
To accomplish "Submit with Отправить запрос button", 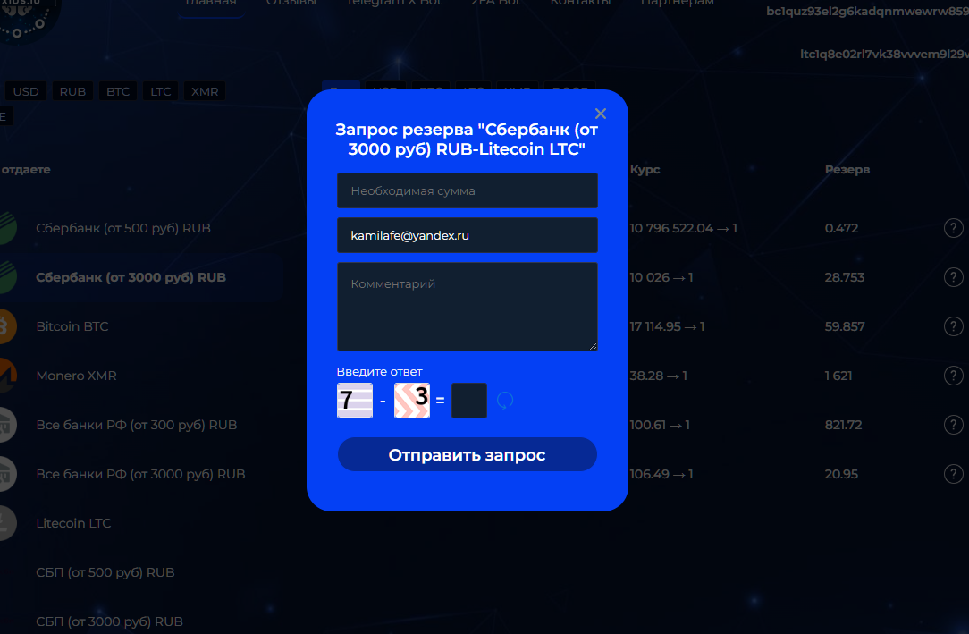I will coord(468,455).
